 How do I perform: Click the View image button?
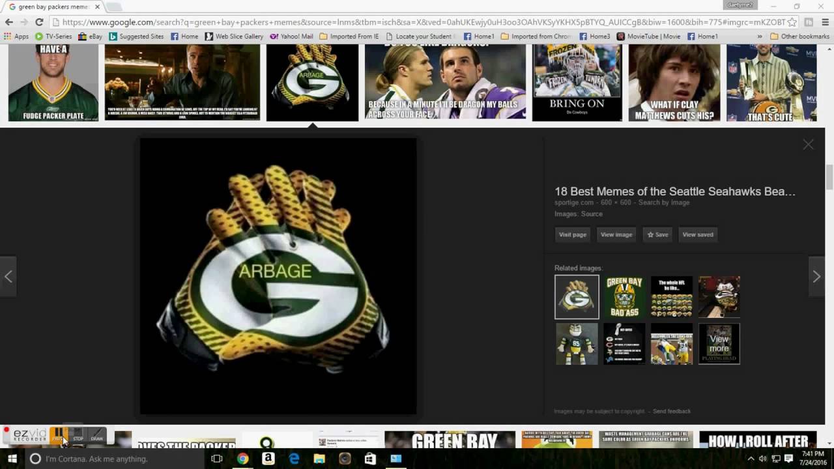(x=616, y=234)
